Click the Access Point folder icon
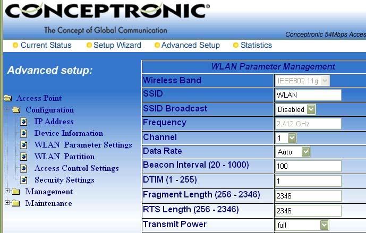The width and height of the screenshot is (366, 233). point(8,98)
